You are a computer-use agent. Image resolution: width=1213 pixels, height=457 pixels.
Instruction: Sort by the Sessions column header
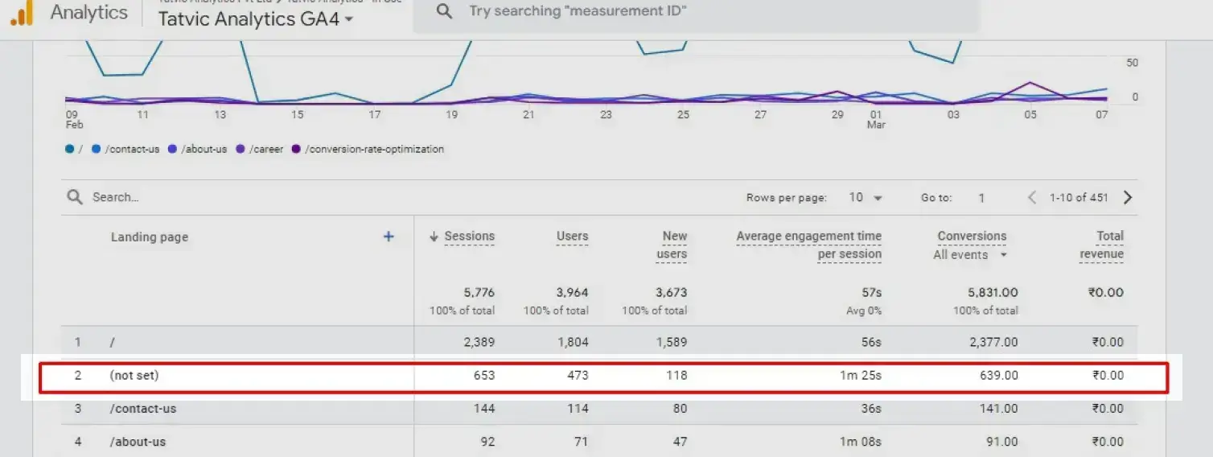coord(469,237)
